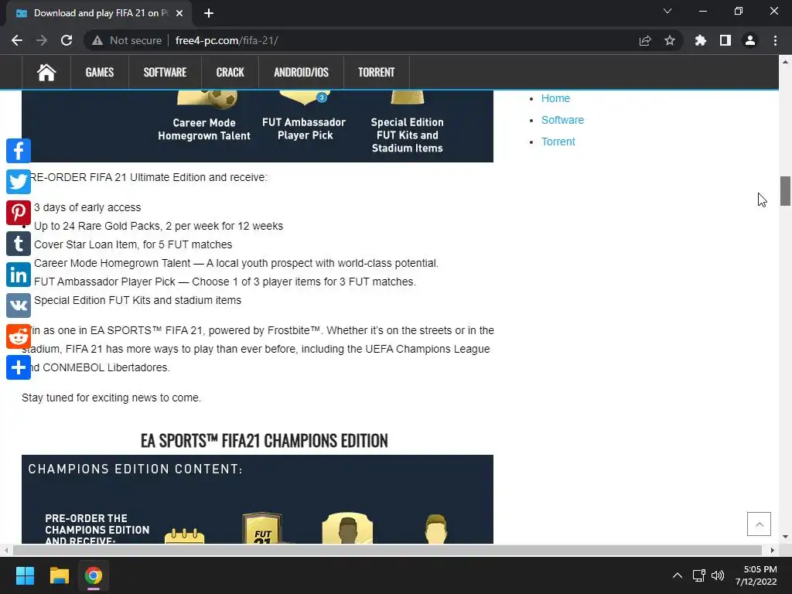The image size is (792, 594).
Task: Follow the Torrent sidebar link
Action: [x=558, y=142]
